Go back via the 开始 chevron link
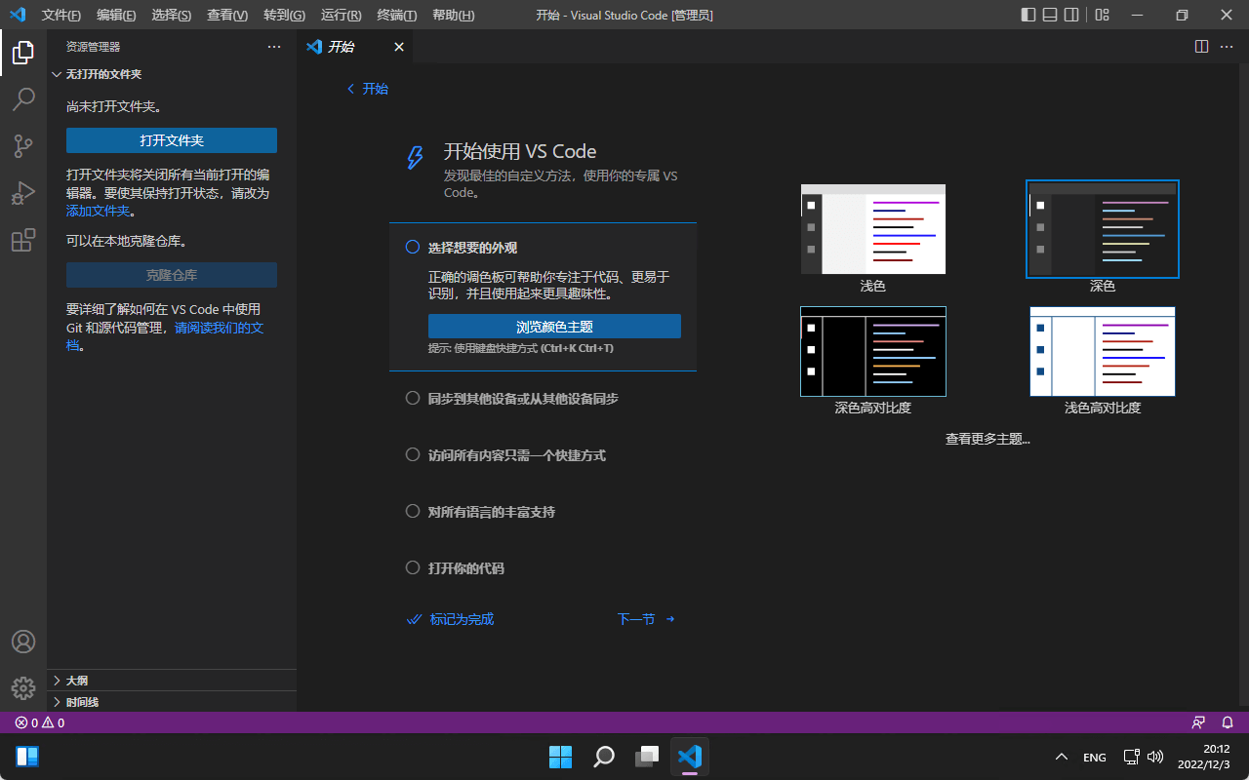This screenshot has height=780, width=1249. point(367,89)
